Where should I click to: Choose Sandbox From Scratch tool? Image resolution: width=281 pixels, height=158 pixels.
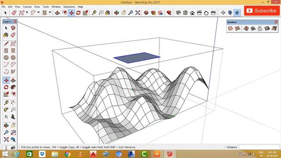(x=238, y=28)
